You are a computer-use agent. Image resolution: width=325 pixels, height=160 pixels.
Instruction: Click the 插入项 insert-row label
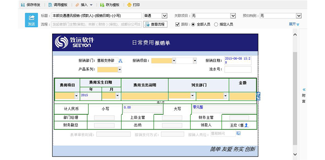click(161, 102)
